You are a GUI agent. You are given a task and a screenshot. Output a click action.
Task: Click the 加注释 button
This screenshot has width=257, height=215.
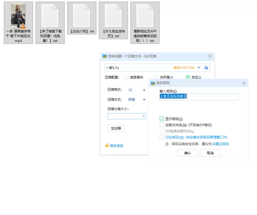tap(116, 128)
